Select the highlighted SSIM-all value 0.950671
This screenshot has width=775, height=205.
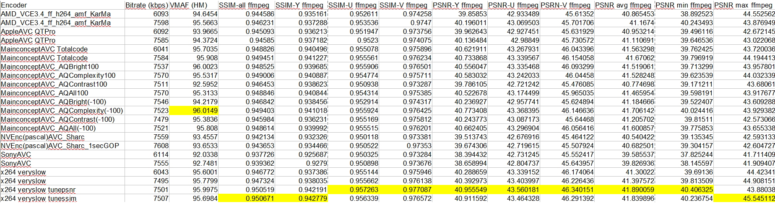point(247,198)
